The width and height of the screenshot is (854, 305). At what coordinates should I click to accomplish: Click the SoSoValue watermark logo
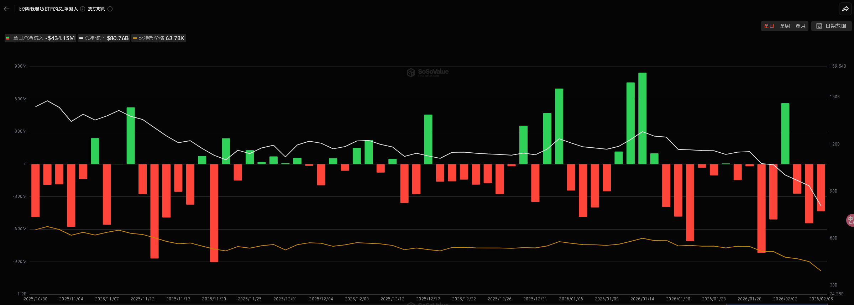[x=428, y=72]
